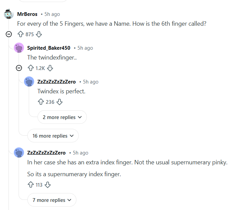Collapse Spirited_Baker450's reply thread
The height and width of the screenshot is (210, 240).
[x=19, y=68]
